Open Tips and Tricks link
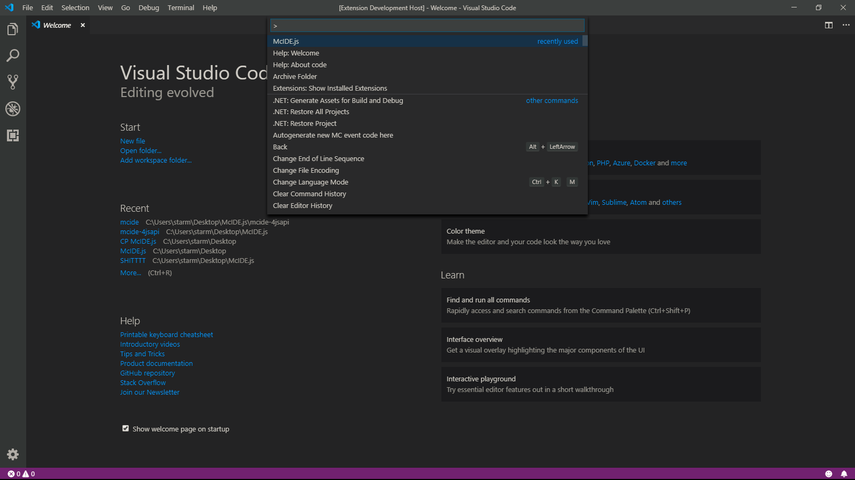855x480 pixels. pos(143,354)
